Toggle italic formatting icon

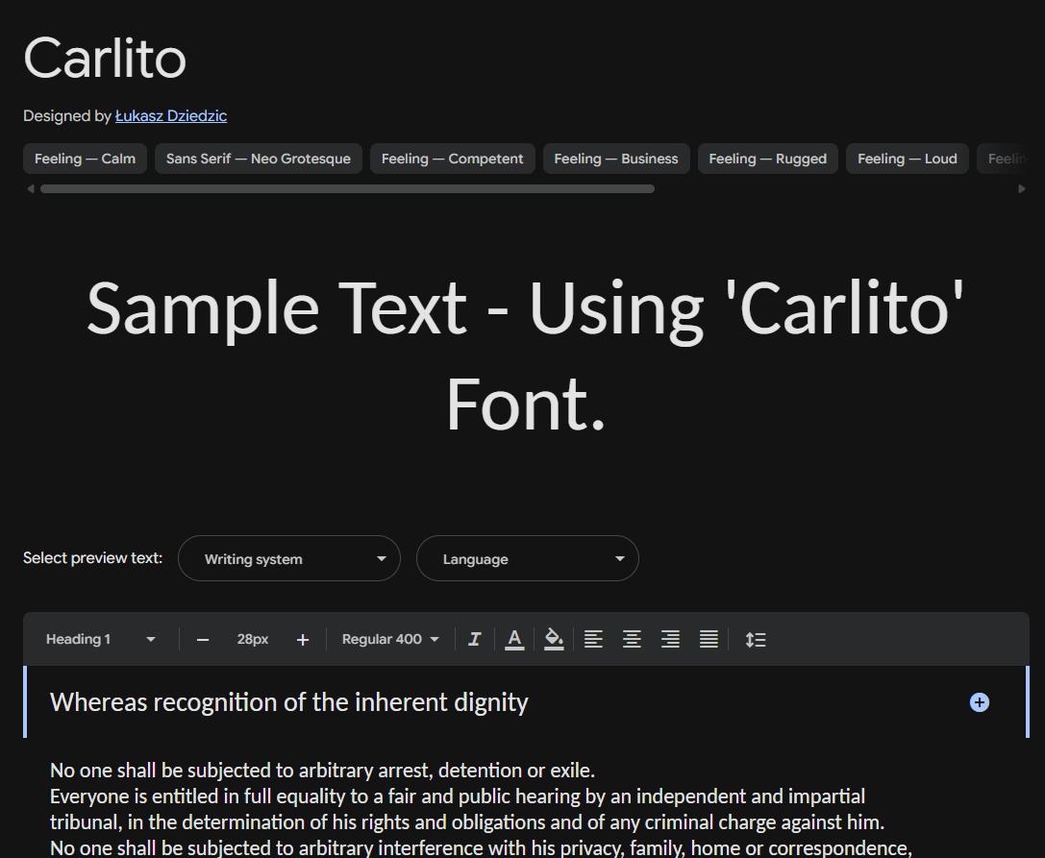[475, 640]
